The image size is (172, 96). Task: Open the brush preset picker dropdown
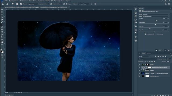15,4
